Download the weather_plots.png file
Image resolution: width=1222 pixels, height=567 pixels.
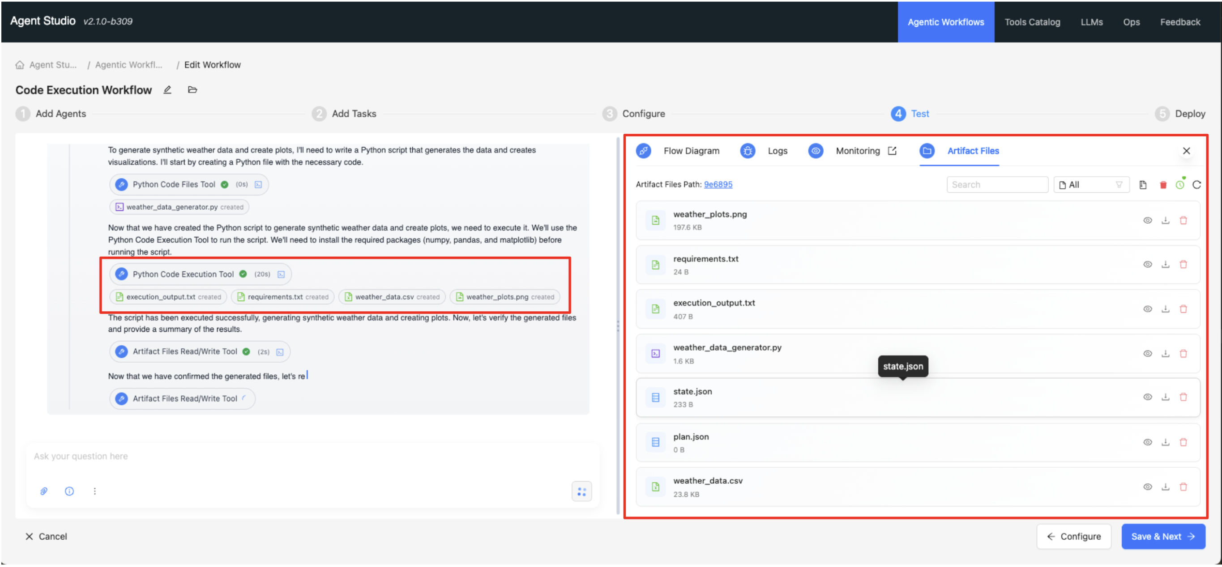pyautogui.click(x=1165, y=220)
